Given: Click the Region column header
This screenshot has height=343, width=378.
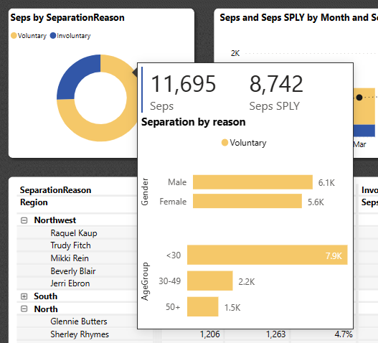Looking at the screenshot, I should (x=34, y=202).
